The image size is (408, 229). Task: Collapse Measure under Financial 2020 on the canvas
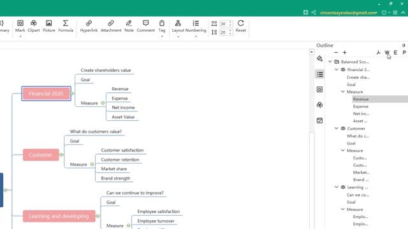[x=103, y=103]
